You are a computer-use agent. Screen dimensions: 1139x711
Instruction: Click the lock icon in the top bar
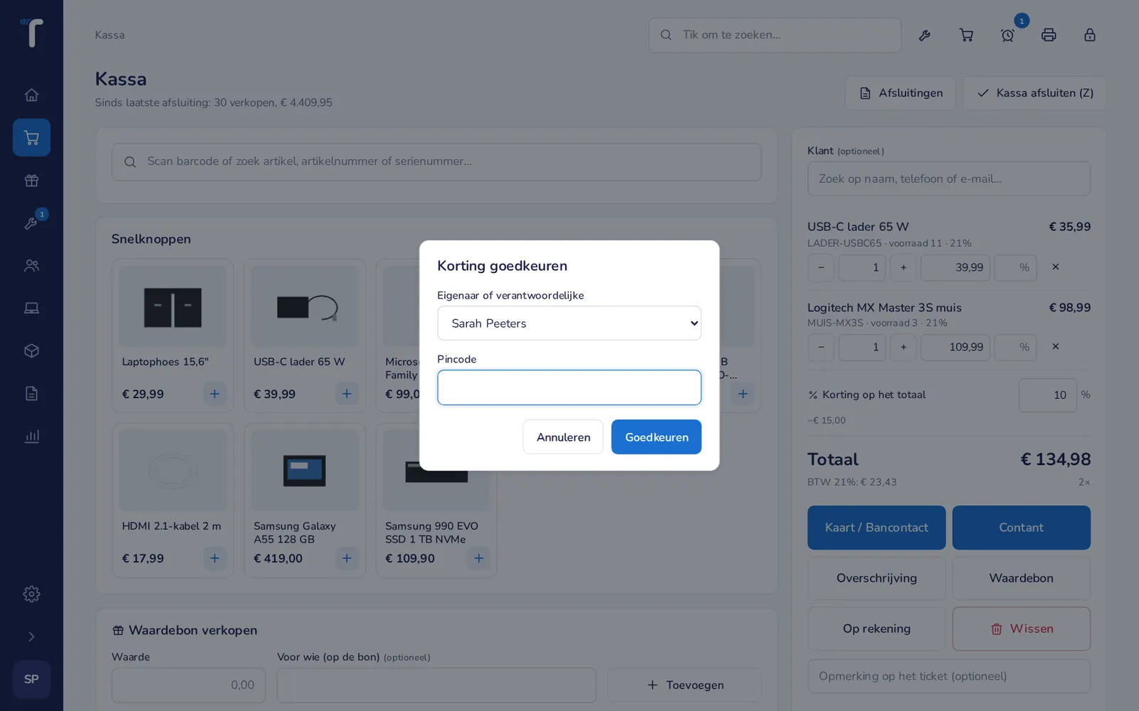pyautogui.click(x=1090, y=35)
